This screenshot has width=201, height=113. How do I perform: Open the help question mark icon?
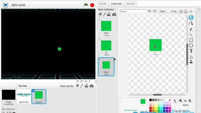coord(199,9)
